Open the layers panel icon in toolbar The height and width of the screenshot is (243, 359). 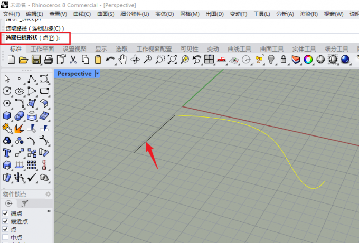pos(296,60)
